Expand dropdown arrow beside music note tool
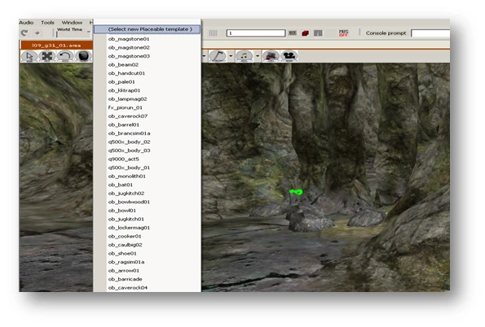This screenshot has width=485, height=327. [x=258, y=56]
